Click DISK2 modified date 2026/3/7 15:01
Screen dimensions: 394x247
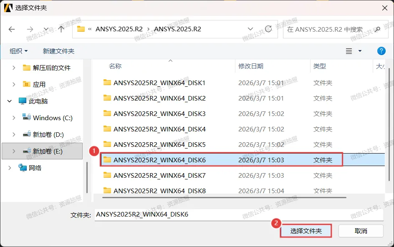tap(261, 98)
